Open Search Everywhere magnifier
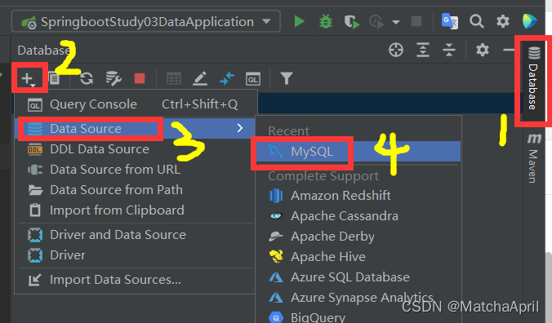Viewport: 552px width, 323px height. [476, 21]
